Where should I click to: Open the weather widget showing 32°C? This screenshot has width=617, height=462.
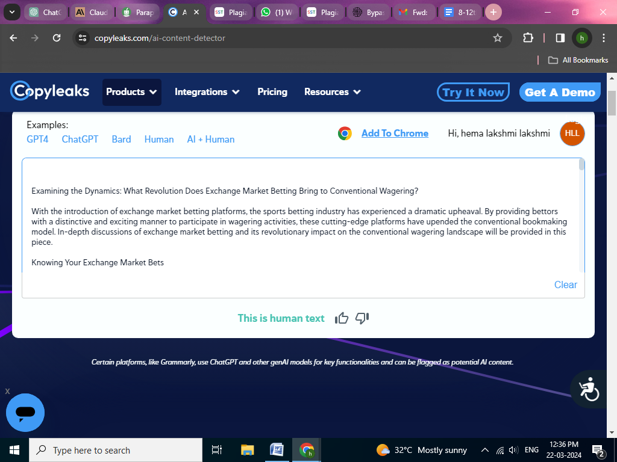[x=421, y=450]
